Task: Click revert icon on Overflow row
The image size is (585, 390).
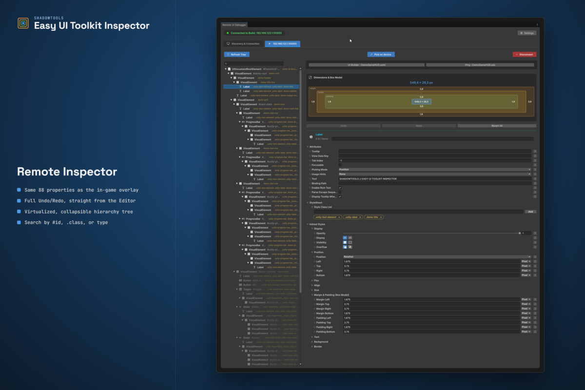Action: 535,247
